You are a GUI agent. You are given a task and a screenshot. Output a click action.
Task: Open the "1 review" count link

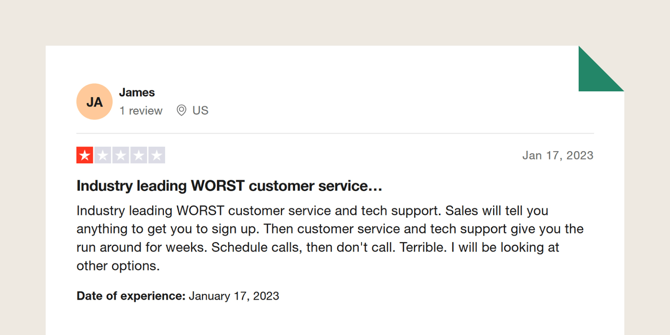(141, 111)
